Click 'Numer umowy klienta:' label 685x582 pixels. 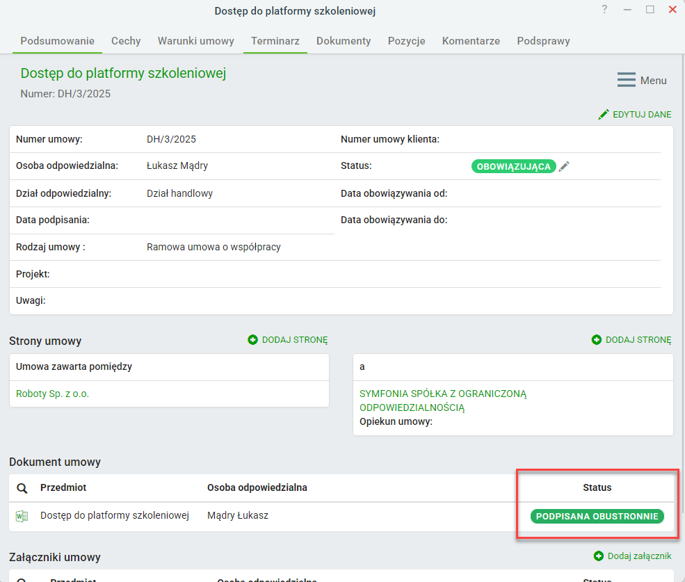coord(390,139)
